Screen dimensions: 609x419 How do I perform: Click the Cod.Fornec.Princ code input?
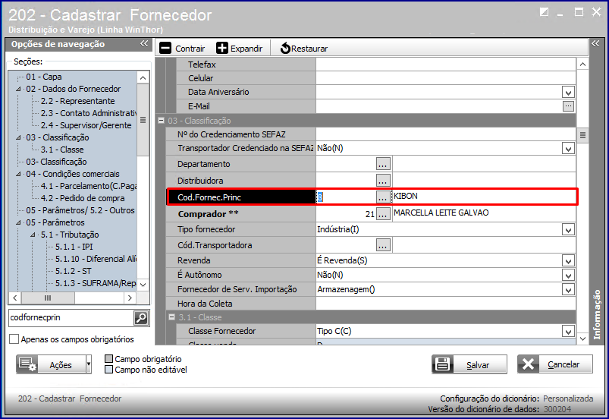click(x=346, y=197)
